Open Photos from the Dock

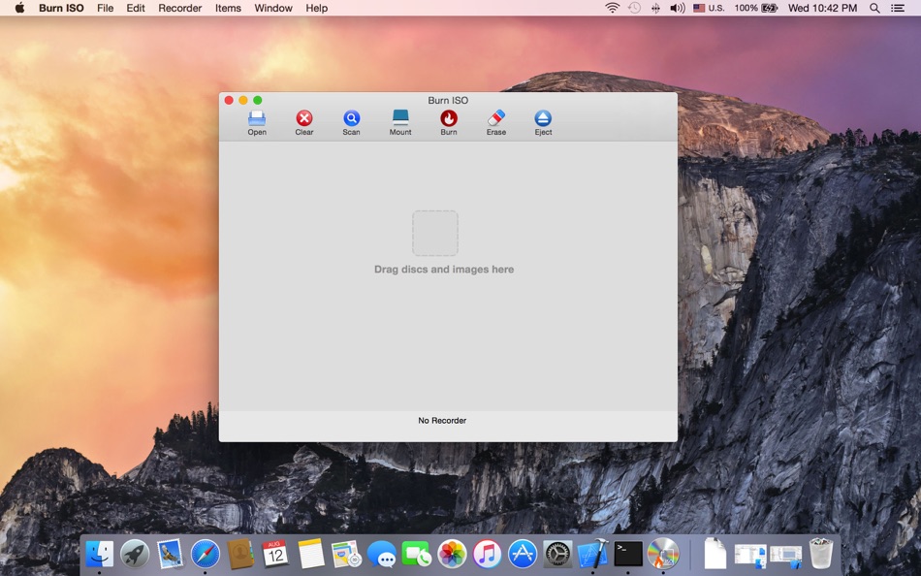pos(452,554)
